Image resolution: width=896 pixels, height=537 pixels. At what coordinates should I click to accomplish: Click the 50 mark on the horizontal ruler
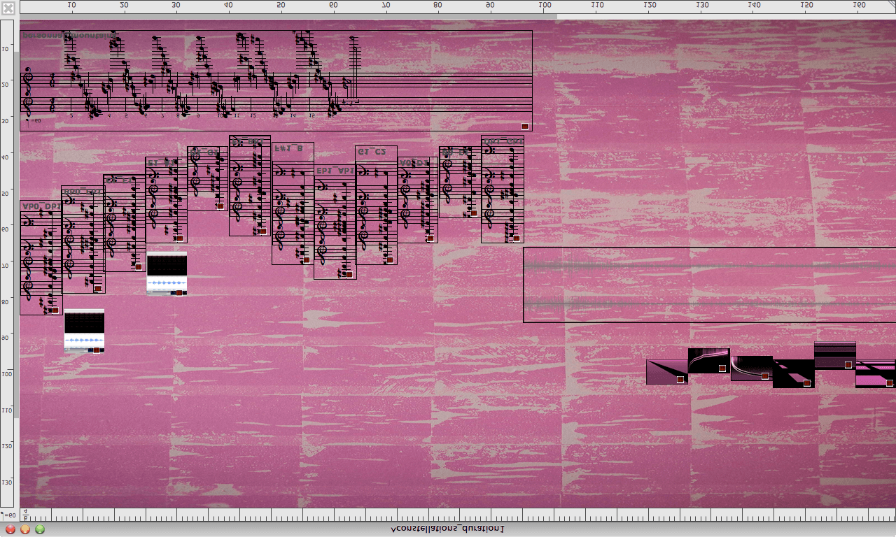[281, 5]
